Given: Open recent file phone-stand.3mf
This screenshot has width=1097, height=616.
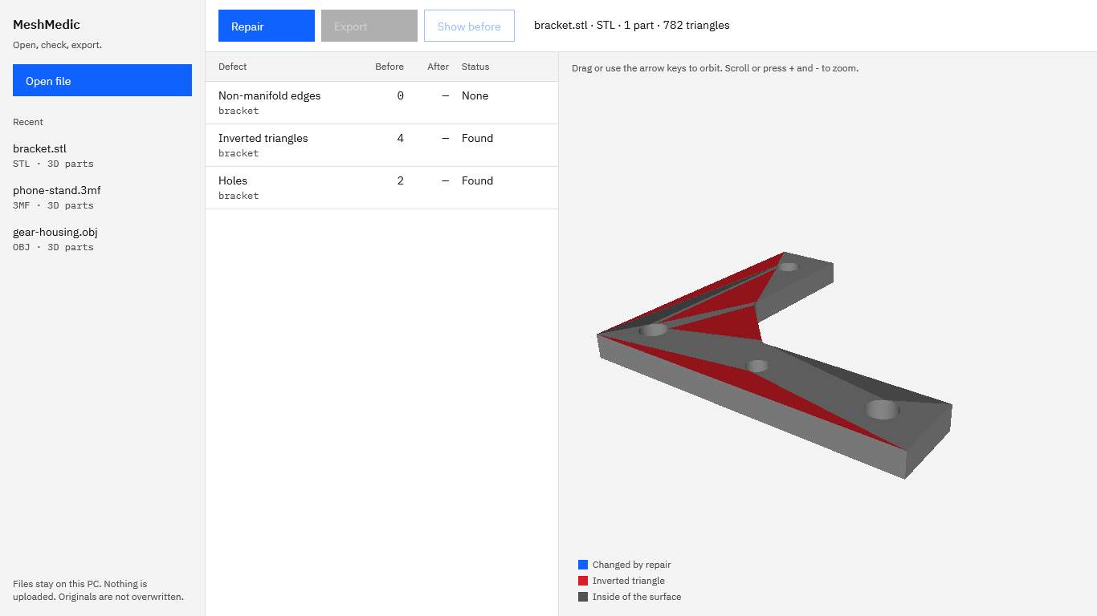Looking at the screenshot, I should coord(102,197).
